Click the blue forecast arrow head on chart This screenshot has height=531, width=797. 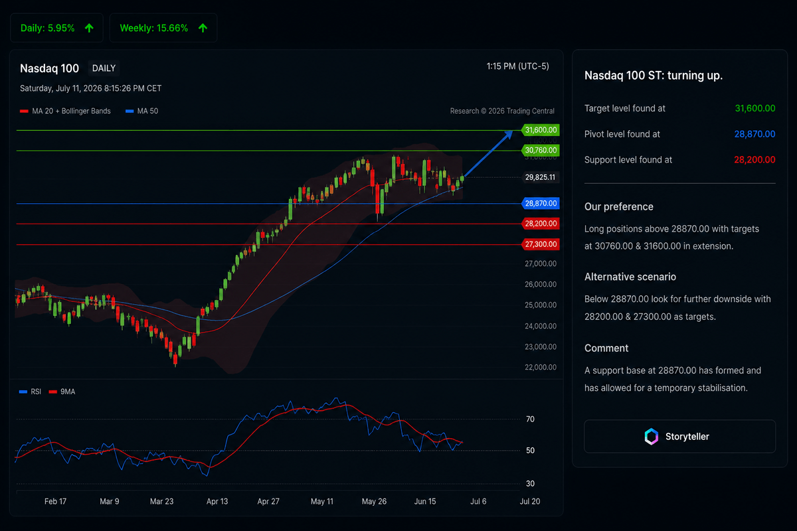tap(508, 135)
